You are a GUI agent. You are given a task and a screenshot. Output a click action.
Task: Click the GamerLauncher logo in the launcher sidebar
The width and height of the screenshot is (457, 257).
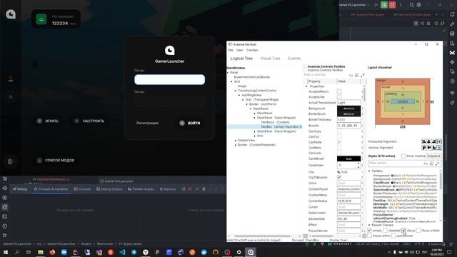coord(11,14)
